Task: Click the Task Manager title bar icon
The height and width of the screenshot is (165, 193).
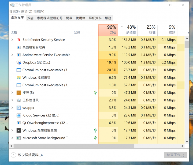Action: (12, 5)
